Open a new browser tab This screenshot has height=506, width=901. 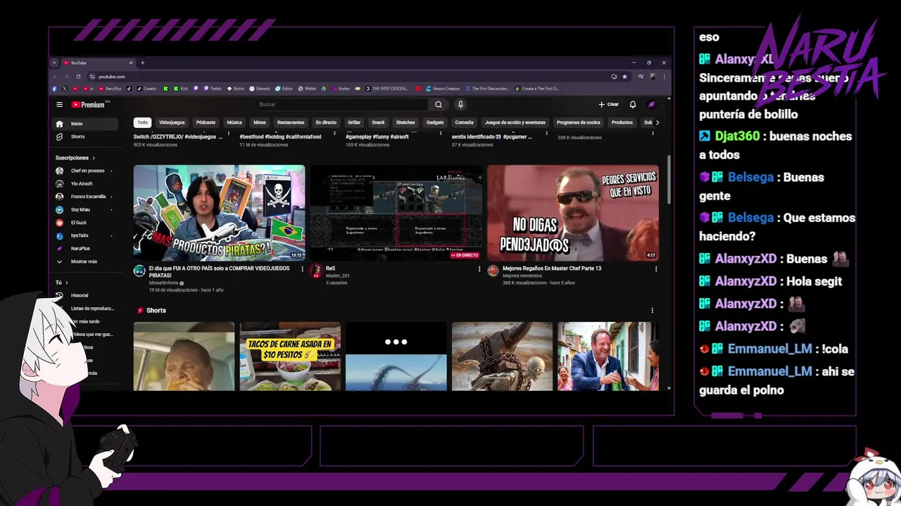(x=142, y=63)
